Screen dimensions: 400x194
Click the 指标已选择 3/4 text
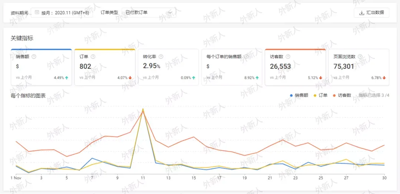[x=374, y=96]
